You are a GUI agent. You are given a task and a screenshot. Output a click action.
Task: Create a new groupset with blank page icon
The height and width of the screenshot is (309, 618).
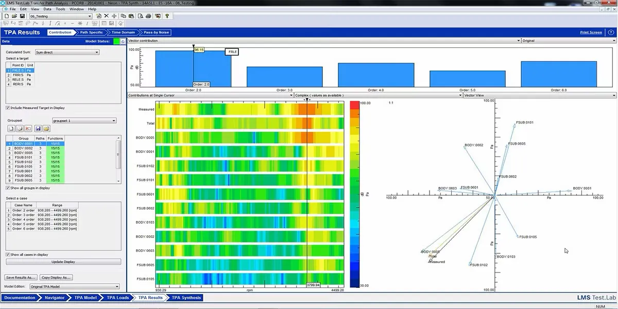tap(11, 128)
